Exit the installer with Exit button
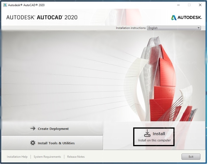The width and height of the screenshot is (208, 165). coord(191,157)
